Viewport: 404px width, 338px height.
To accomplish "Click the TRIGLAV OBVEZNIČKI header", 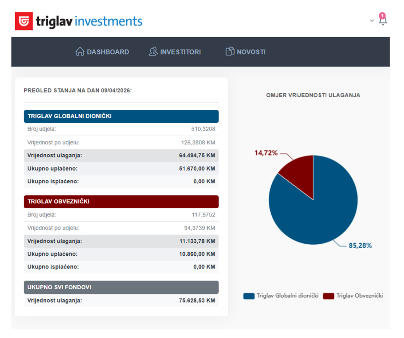I will 121,201.
